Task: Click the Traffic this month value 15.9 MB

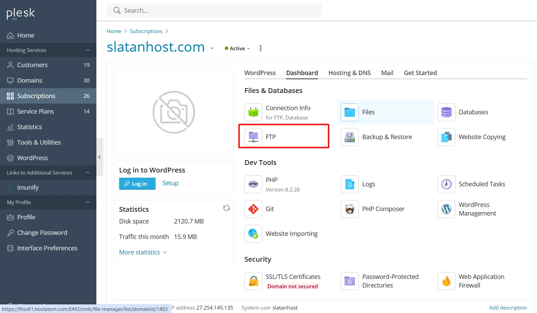Action: point(186,237)
